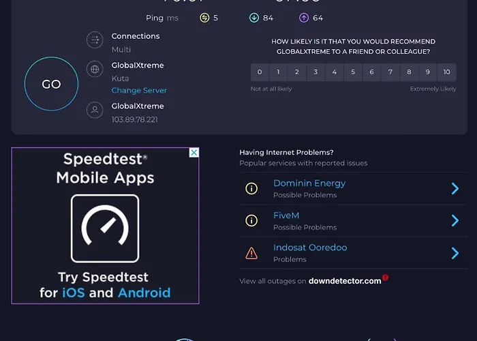The image size is (477, 341).
Task: Click the Not at all likely label
Action: [271, 89]
